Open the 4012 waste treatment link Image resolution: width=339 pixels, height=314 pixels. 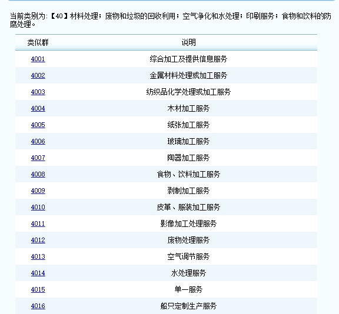[x=38, y=240]
